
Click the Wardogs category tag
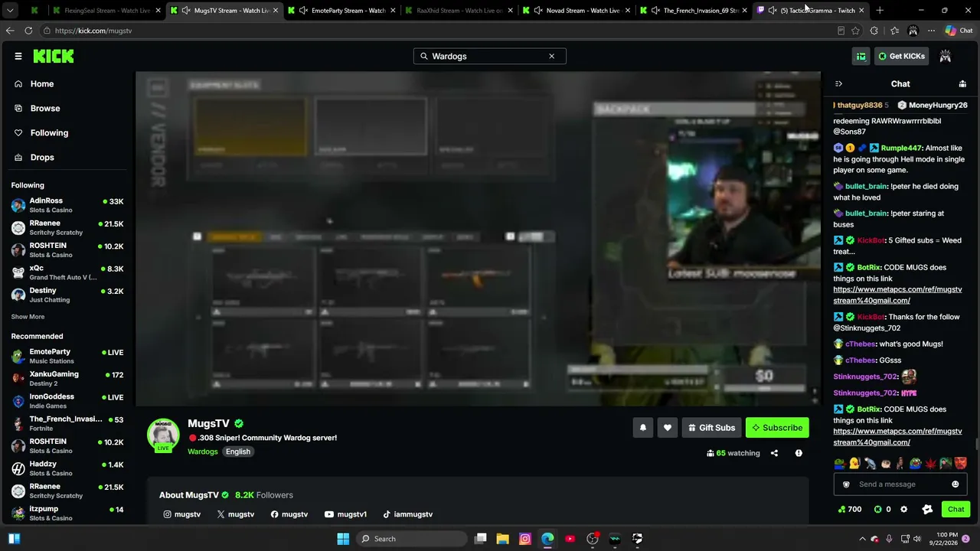(x=203, y=452)
